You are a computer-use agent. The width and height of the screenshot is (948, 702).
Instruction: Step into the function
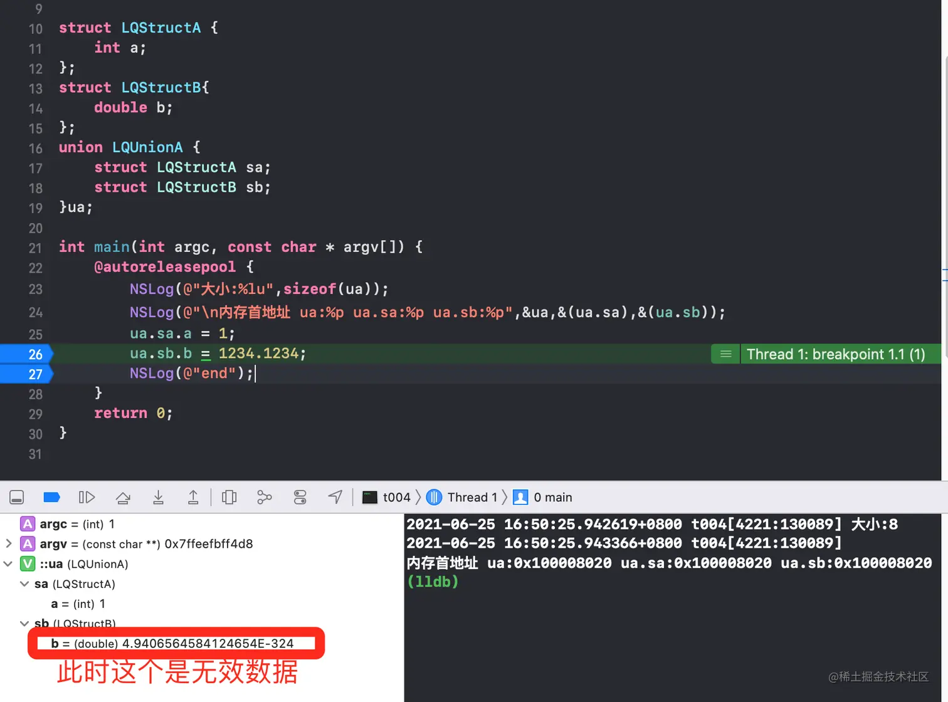coord(158,497)
